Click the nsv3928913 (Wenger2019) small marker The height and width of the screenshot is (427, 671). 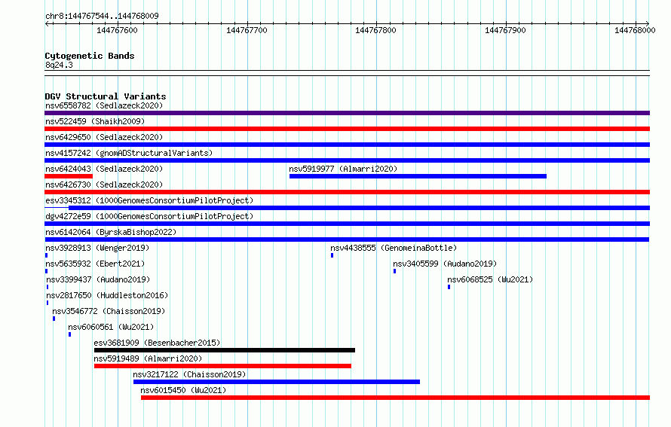[x=46, y=255]
